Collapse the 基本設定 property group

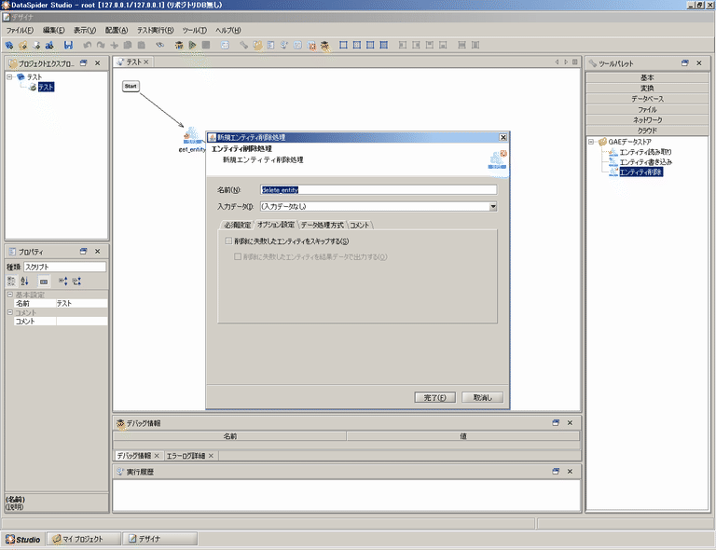[9, 295]
